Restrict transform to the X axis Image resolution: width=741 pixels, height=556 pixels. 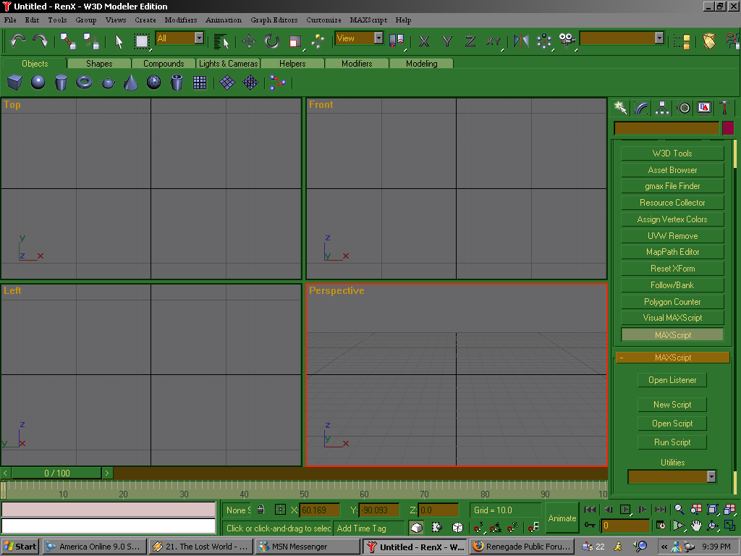click(425, 41)
